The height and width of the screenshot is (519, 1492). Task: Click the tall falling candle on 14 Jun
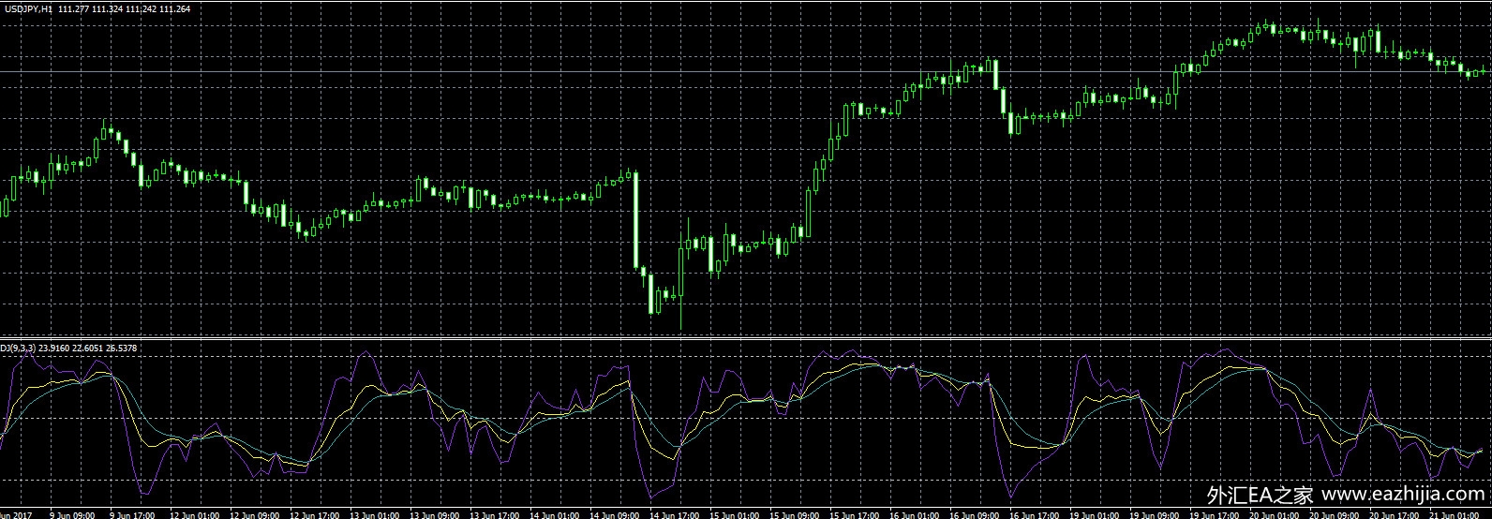pos(634,221)
